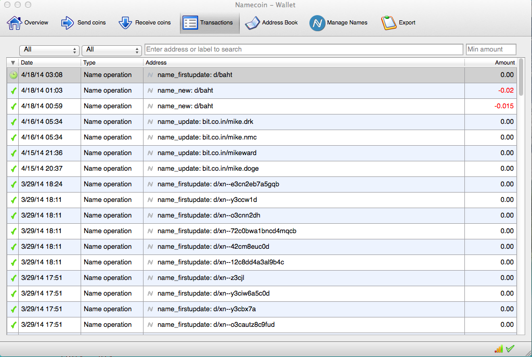
Task: Open the second All type filter dropdown
Action: click(112, 50)
